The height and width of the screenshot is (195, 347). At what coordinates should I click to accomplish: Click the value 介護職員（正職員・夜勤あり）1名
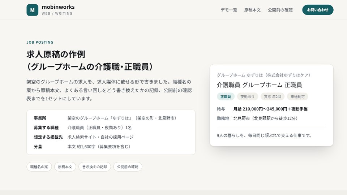click(x=99, y=127)
